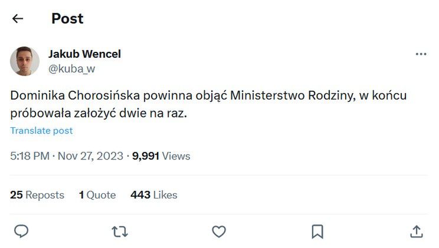Click the Translate post link

41,131
